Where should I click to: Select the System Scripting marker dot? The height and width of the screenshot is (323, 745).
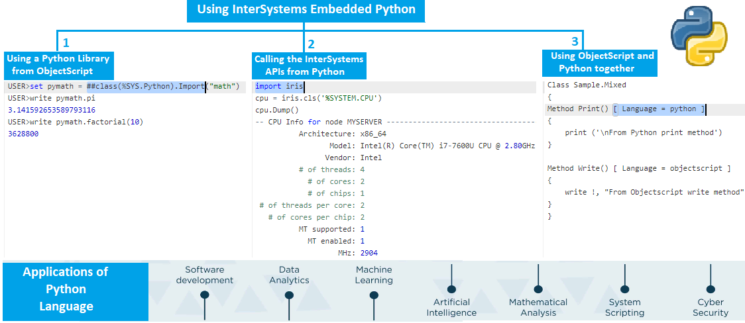pyautogui.click(x=624, y=289)
